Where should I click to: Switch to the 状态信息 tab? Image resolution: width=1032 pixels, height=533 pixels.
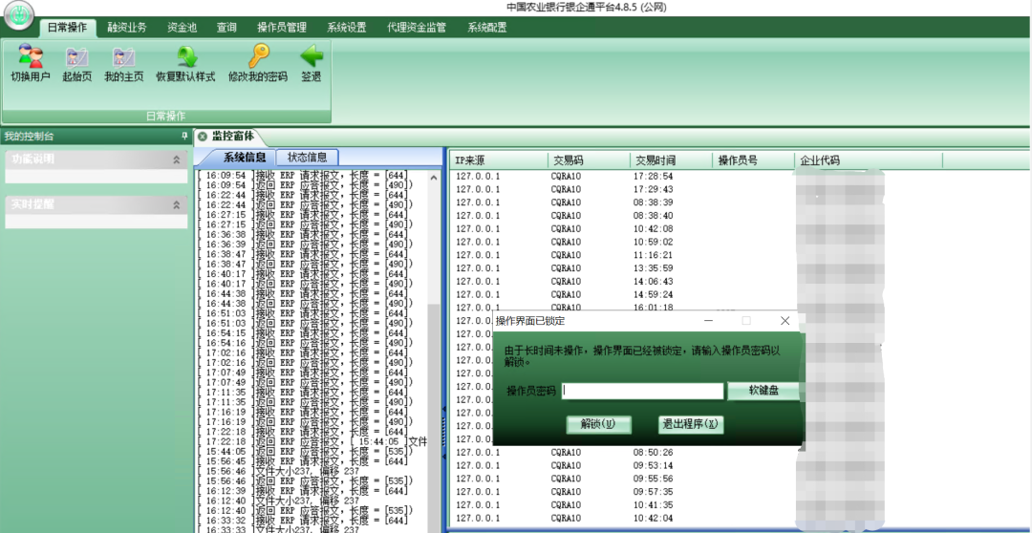pos(307,158)
